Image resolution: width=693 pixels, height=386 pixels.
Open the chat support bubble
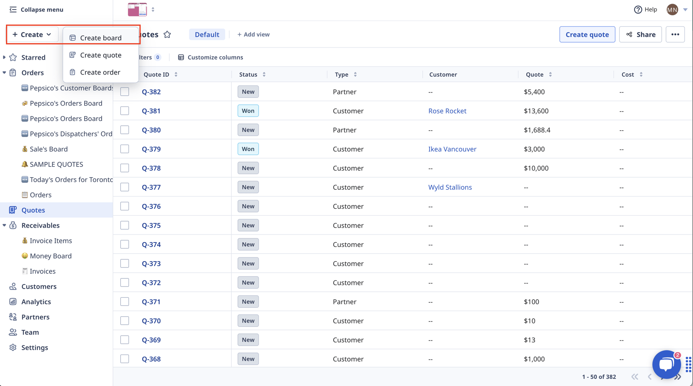(666, 364)
